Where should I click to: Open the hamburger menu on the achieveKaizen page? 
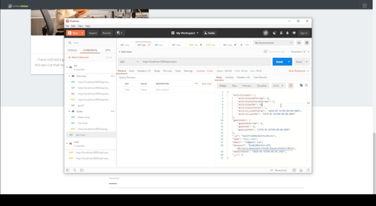364,6
